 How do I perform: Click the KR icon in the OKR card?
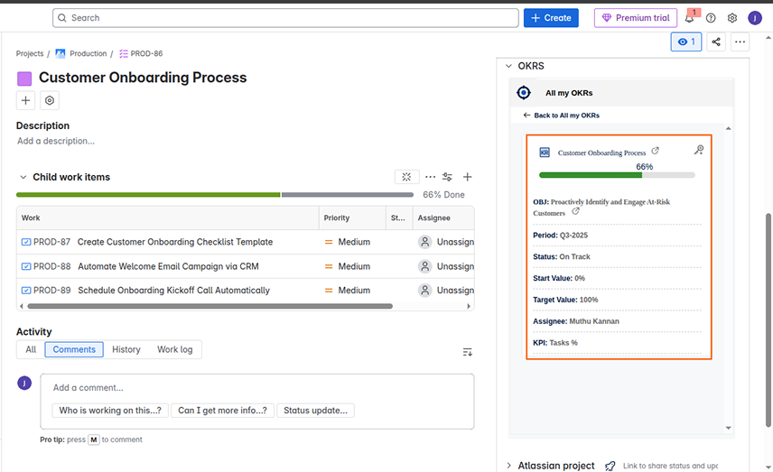coord(545,153)
